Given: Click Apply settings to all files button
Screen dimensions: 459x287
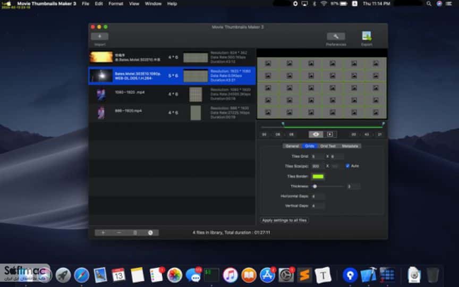Looking at the screenshot, I should pos(284,220).
